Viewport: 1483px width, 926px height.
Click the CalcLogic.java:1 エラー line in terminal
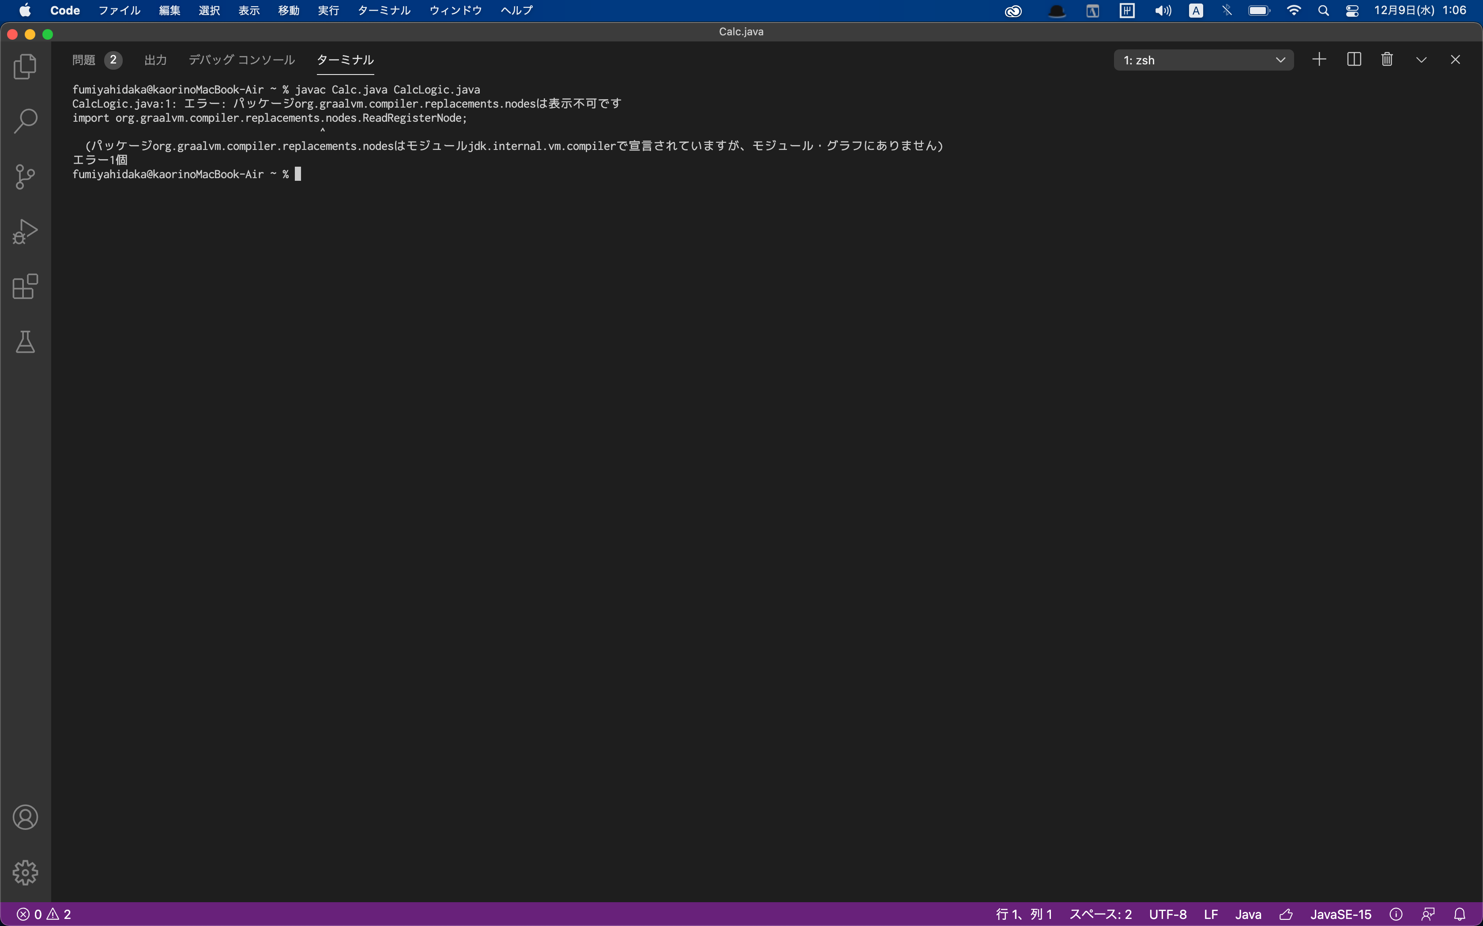tap(347, 104)
